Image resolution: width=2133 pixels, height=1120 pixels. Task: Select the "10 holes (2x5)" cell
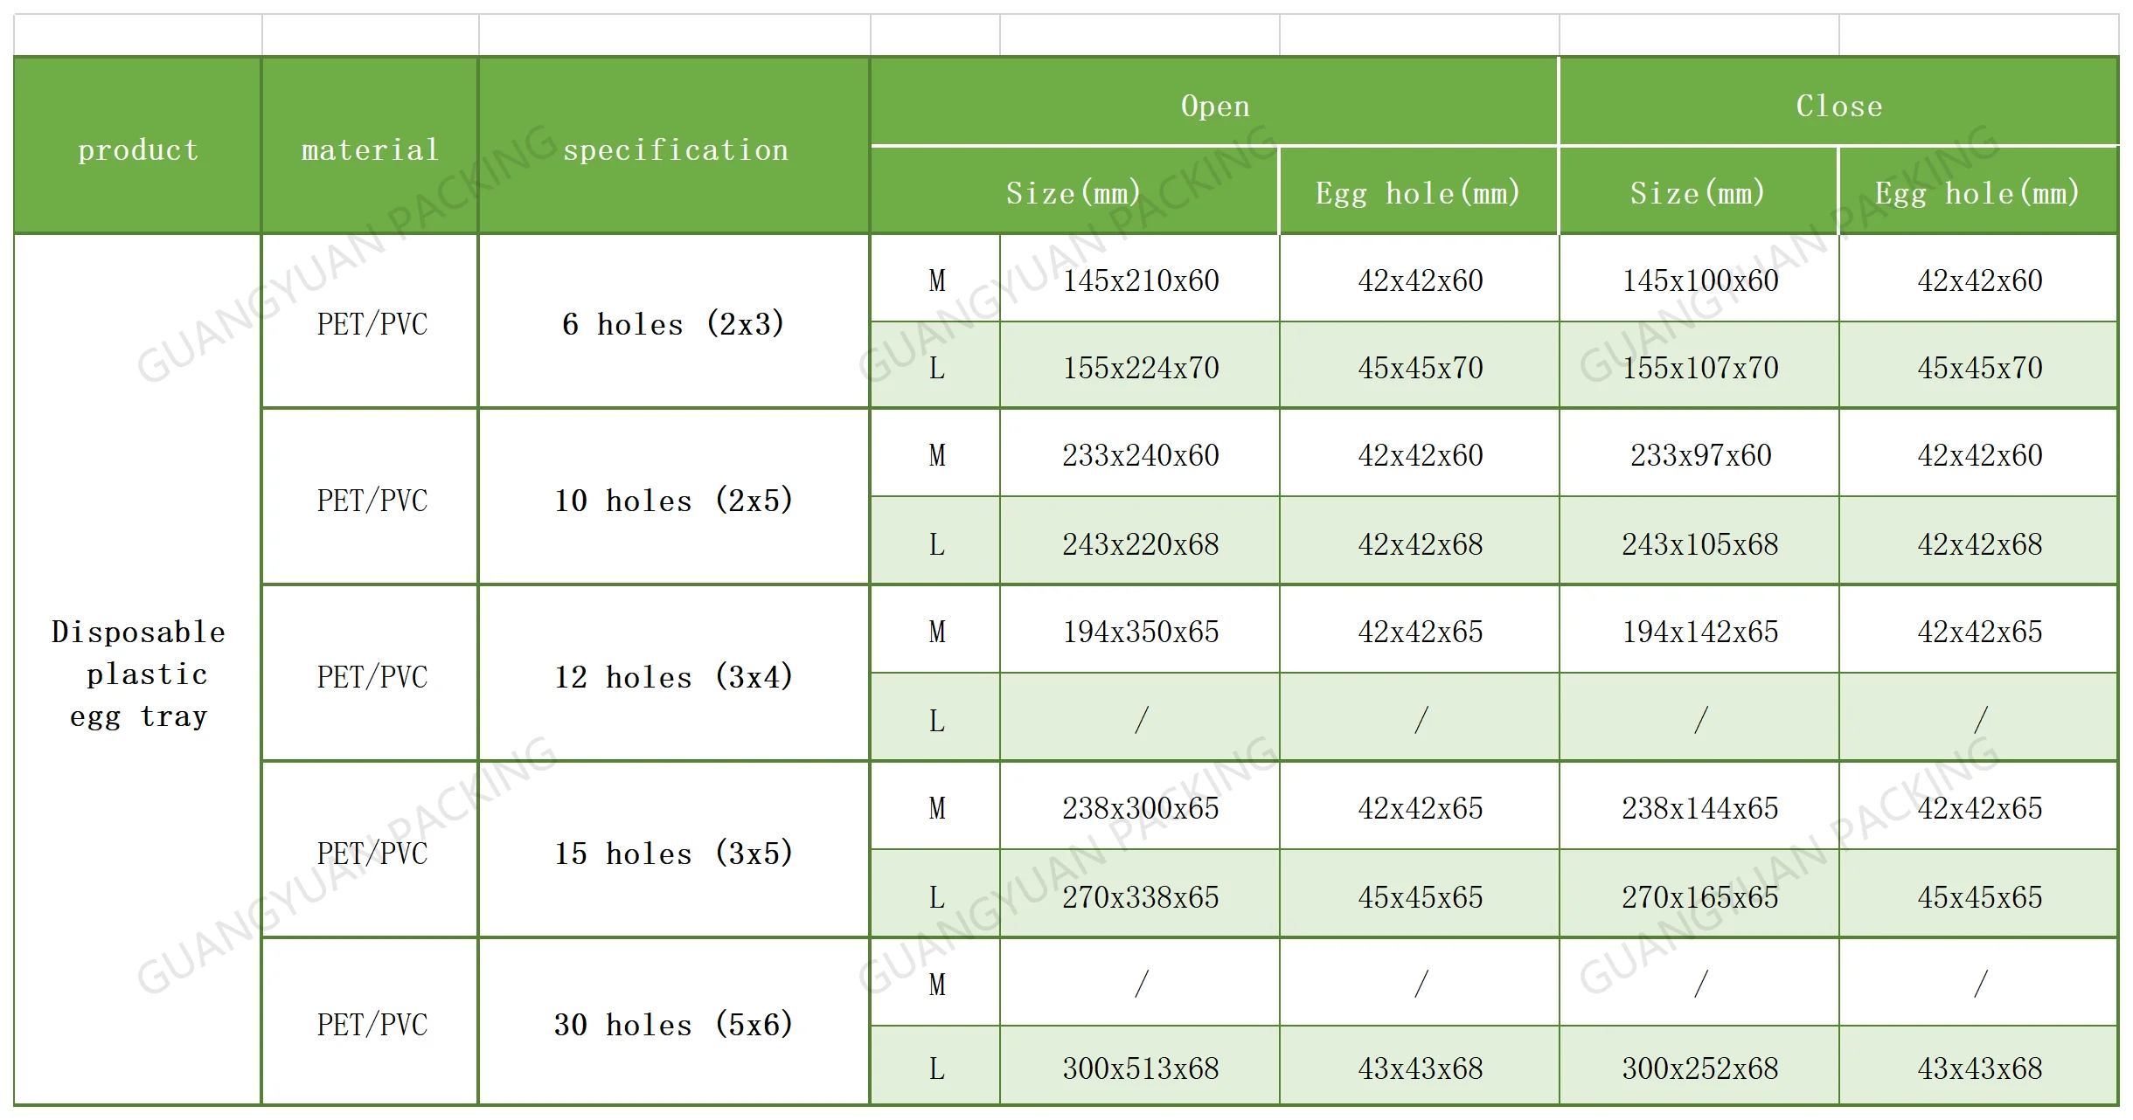[x=673, y=501]
